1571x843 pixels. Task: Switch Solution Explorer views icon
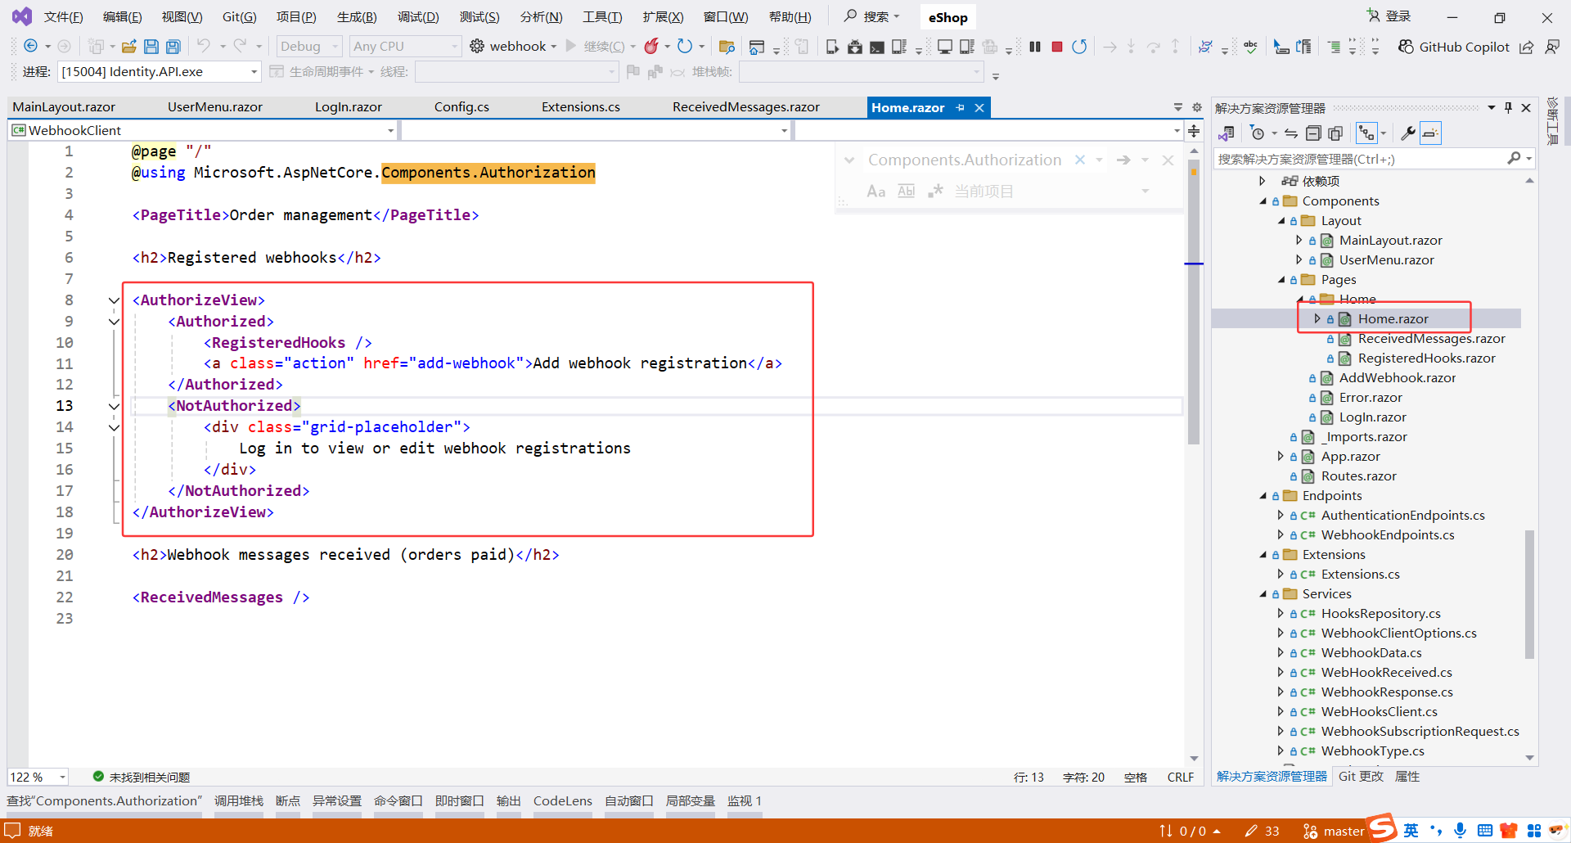click(x=1226, y=133)
